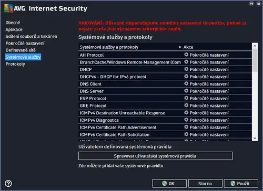Select DHCPv6 - DHCP for IPv6 protocol entry
This screenshot has width=263, height=191.
(x=113, y=77)
